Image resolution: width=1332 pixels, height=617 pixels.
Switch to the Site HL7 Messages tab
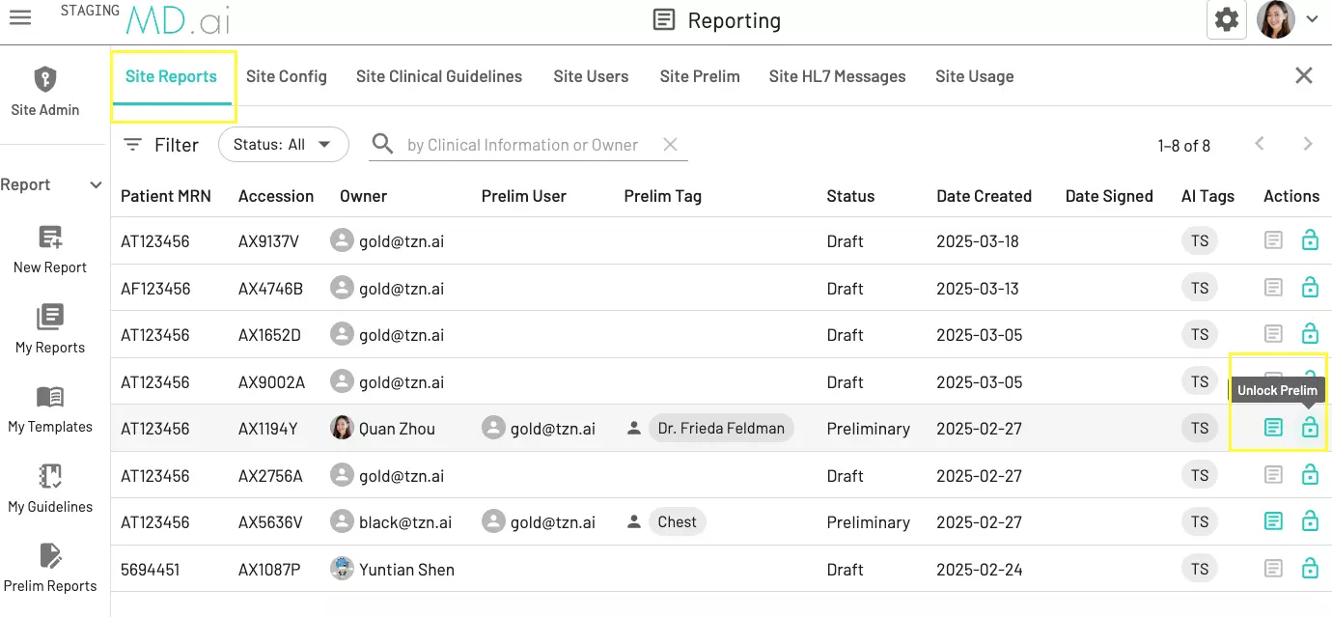point(837,76)
